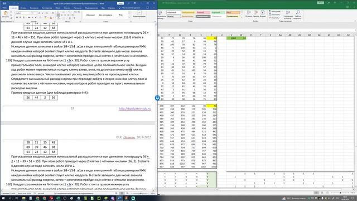Click the Sign in (Вход) button in Word
The height and width of the screenshot is (201, 357).
tap(120, 3)
